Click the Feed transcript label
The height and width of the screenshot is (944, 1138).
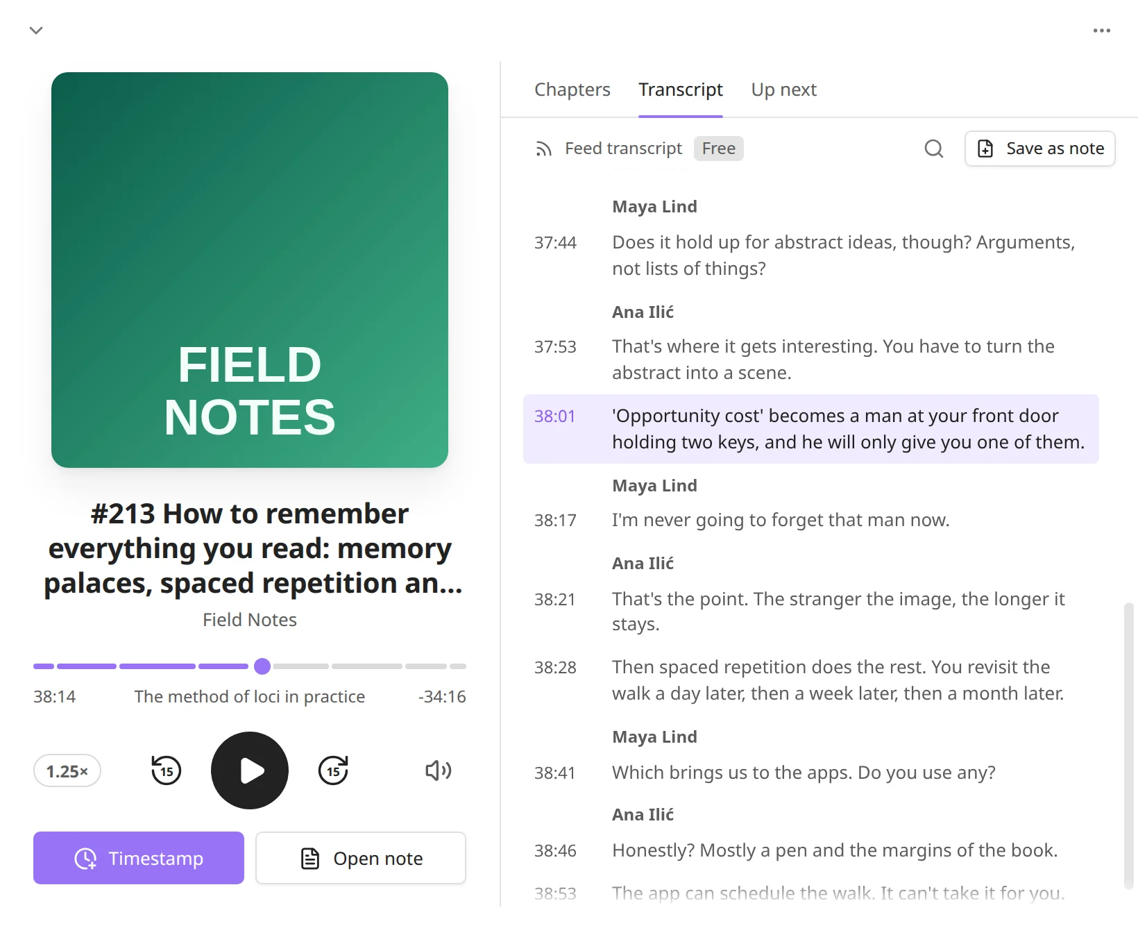[x=623, y=149]
